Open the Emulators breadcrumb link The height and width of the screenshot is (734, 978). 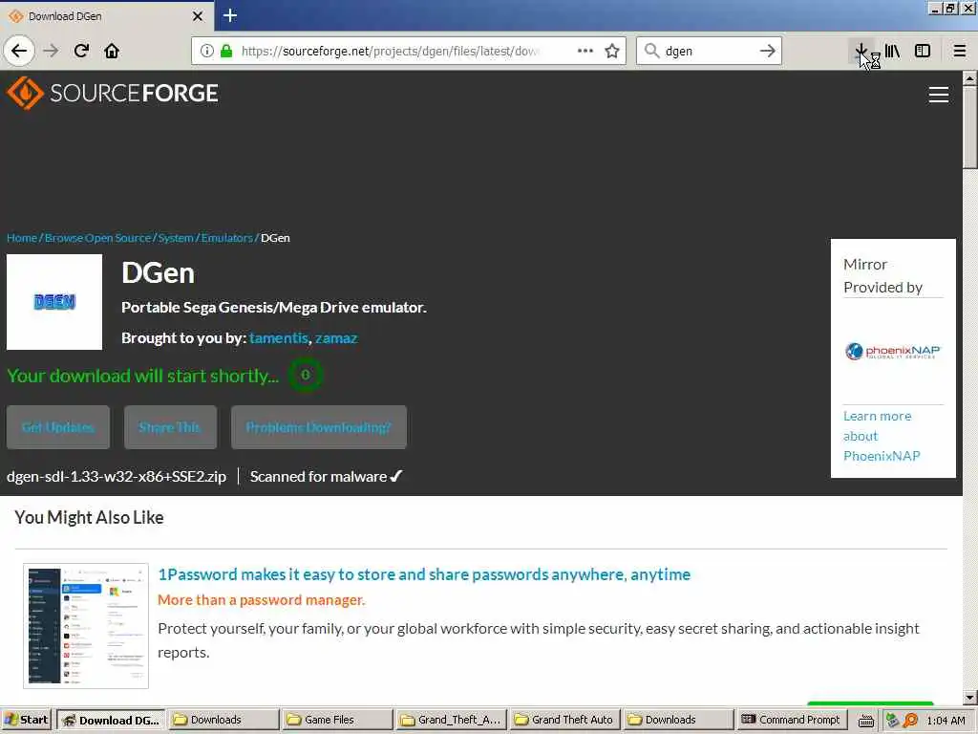226,238
